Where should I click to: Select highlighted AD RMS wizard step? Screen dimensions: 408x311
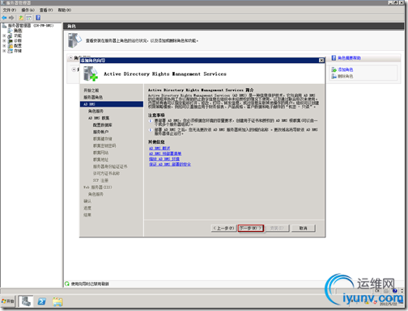(112, 104)
